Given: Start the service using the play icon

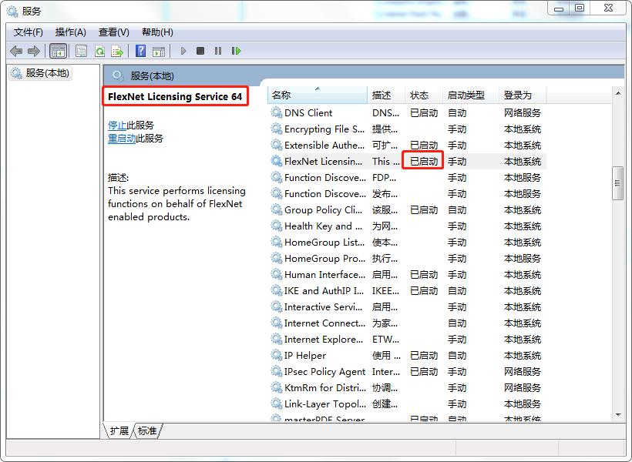Looking at the screenshot, I should [x=183, y=51].
